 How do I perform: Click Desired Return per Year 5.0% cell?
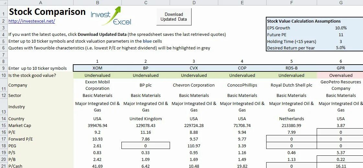tap(341, 48)
